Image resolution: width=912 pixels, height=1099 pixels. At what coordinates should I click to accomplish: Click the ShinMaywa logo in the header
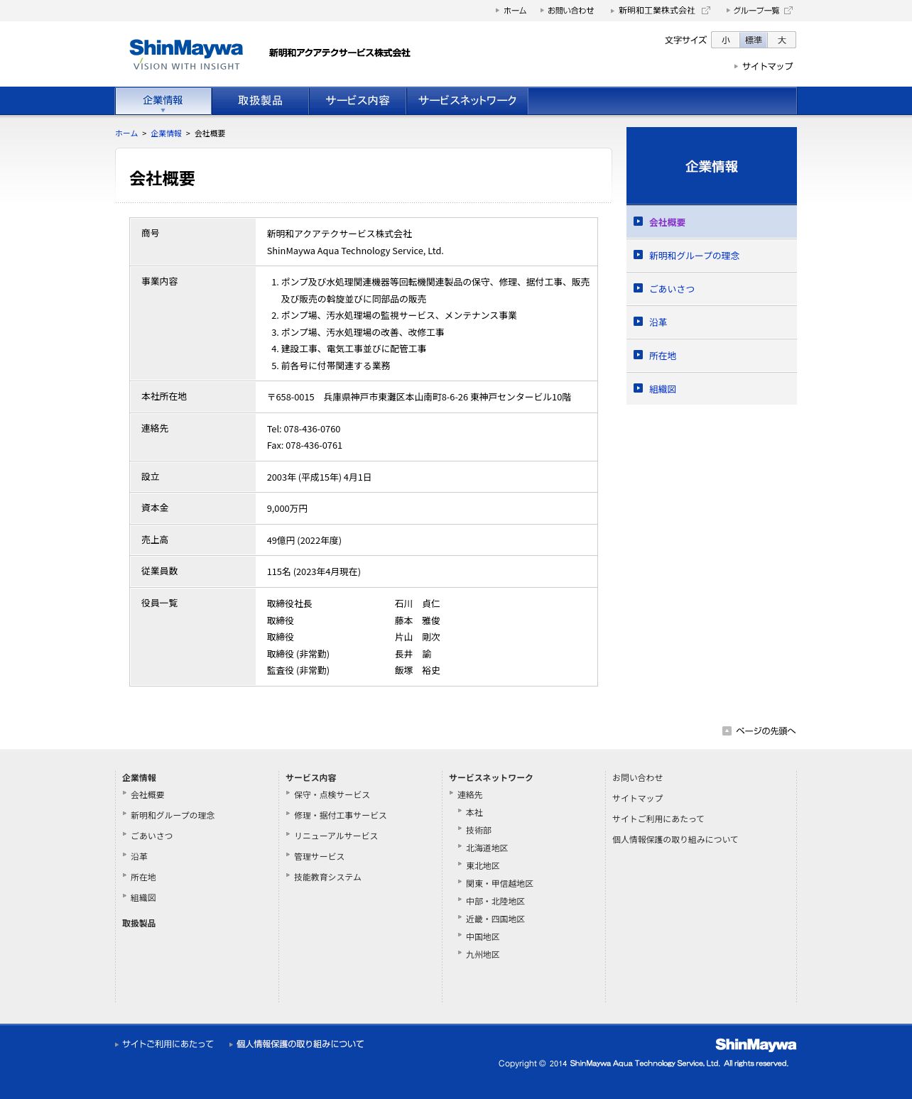(x=186, y=55)
